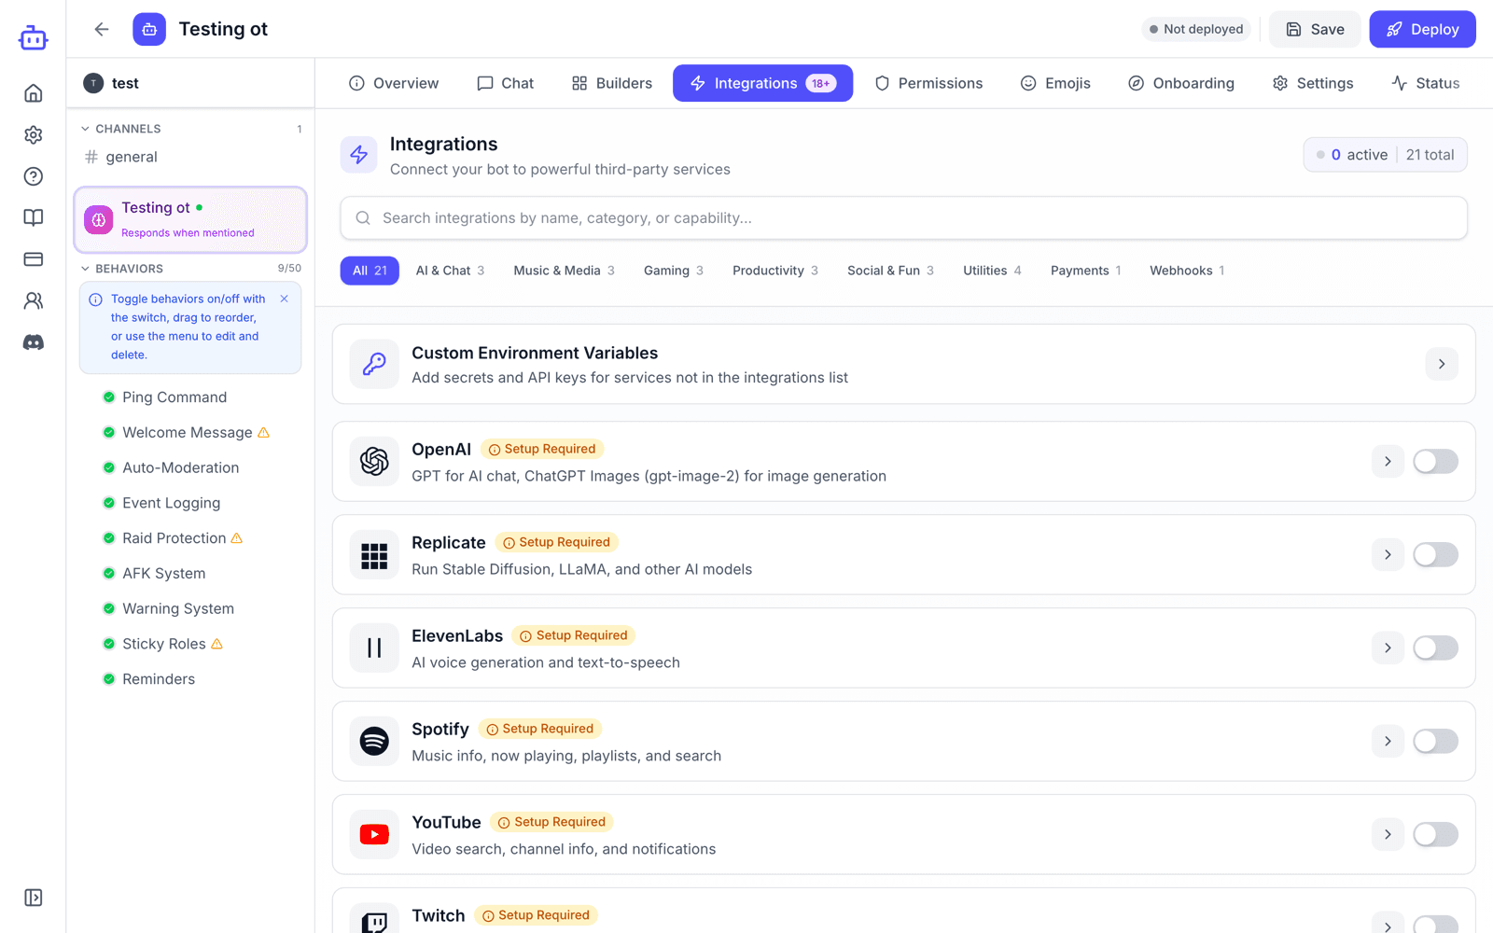Open the Home sidebar icon

[33, 93]
